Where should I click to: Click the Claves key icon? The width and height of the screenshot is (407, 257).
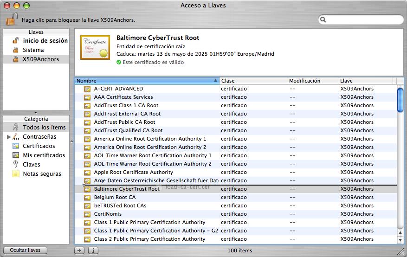coord(16,164)
